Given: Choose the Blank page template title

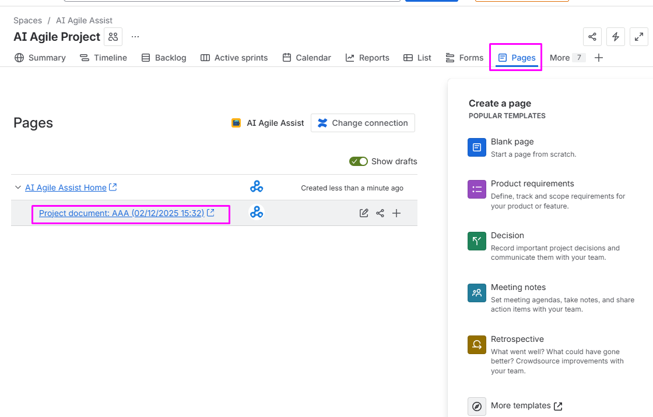Looking at the screenshot, I should tap(512, 142).
